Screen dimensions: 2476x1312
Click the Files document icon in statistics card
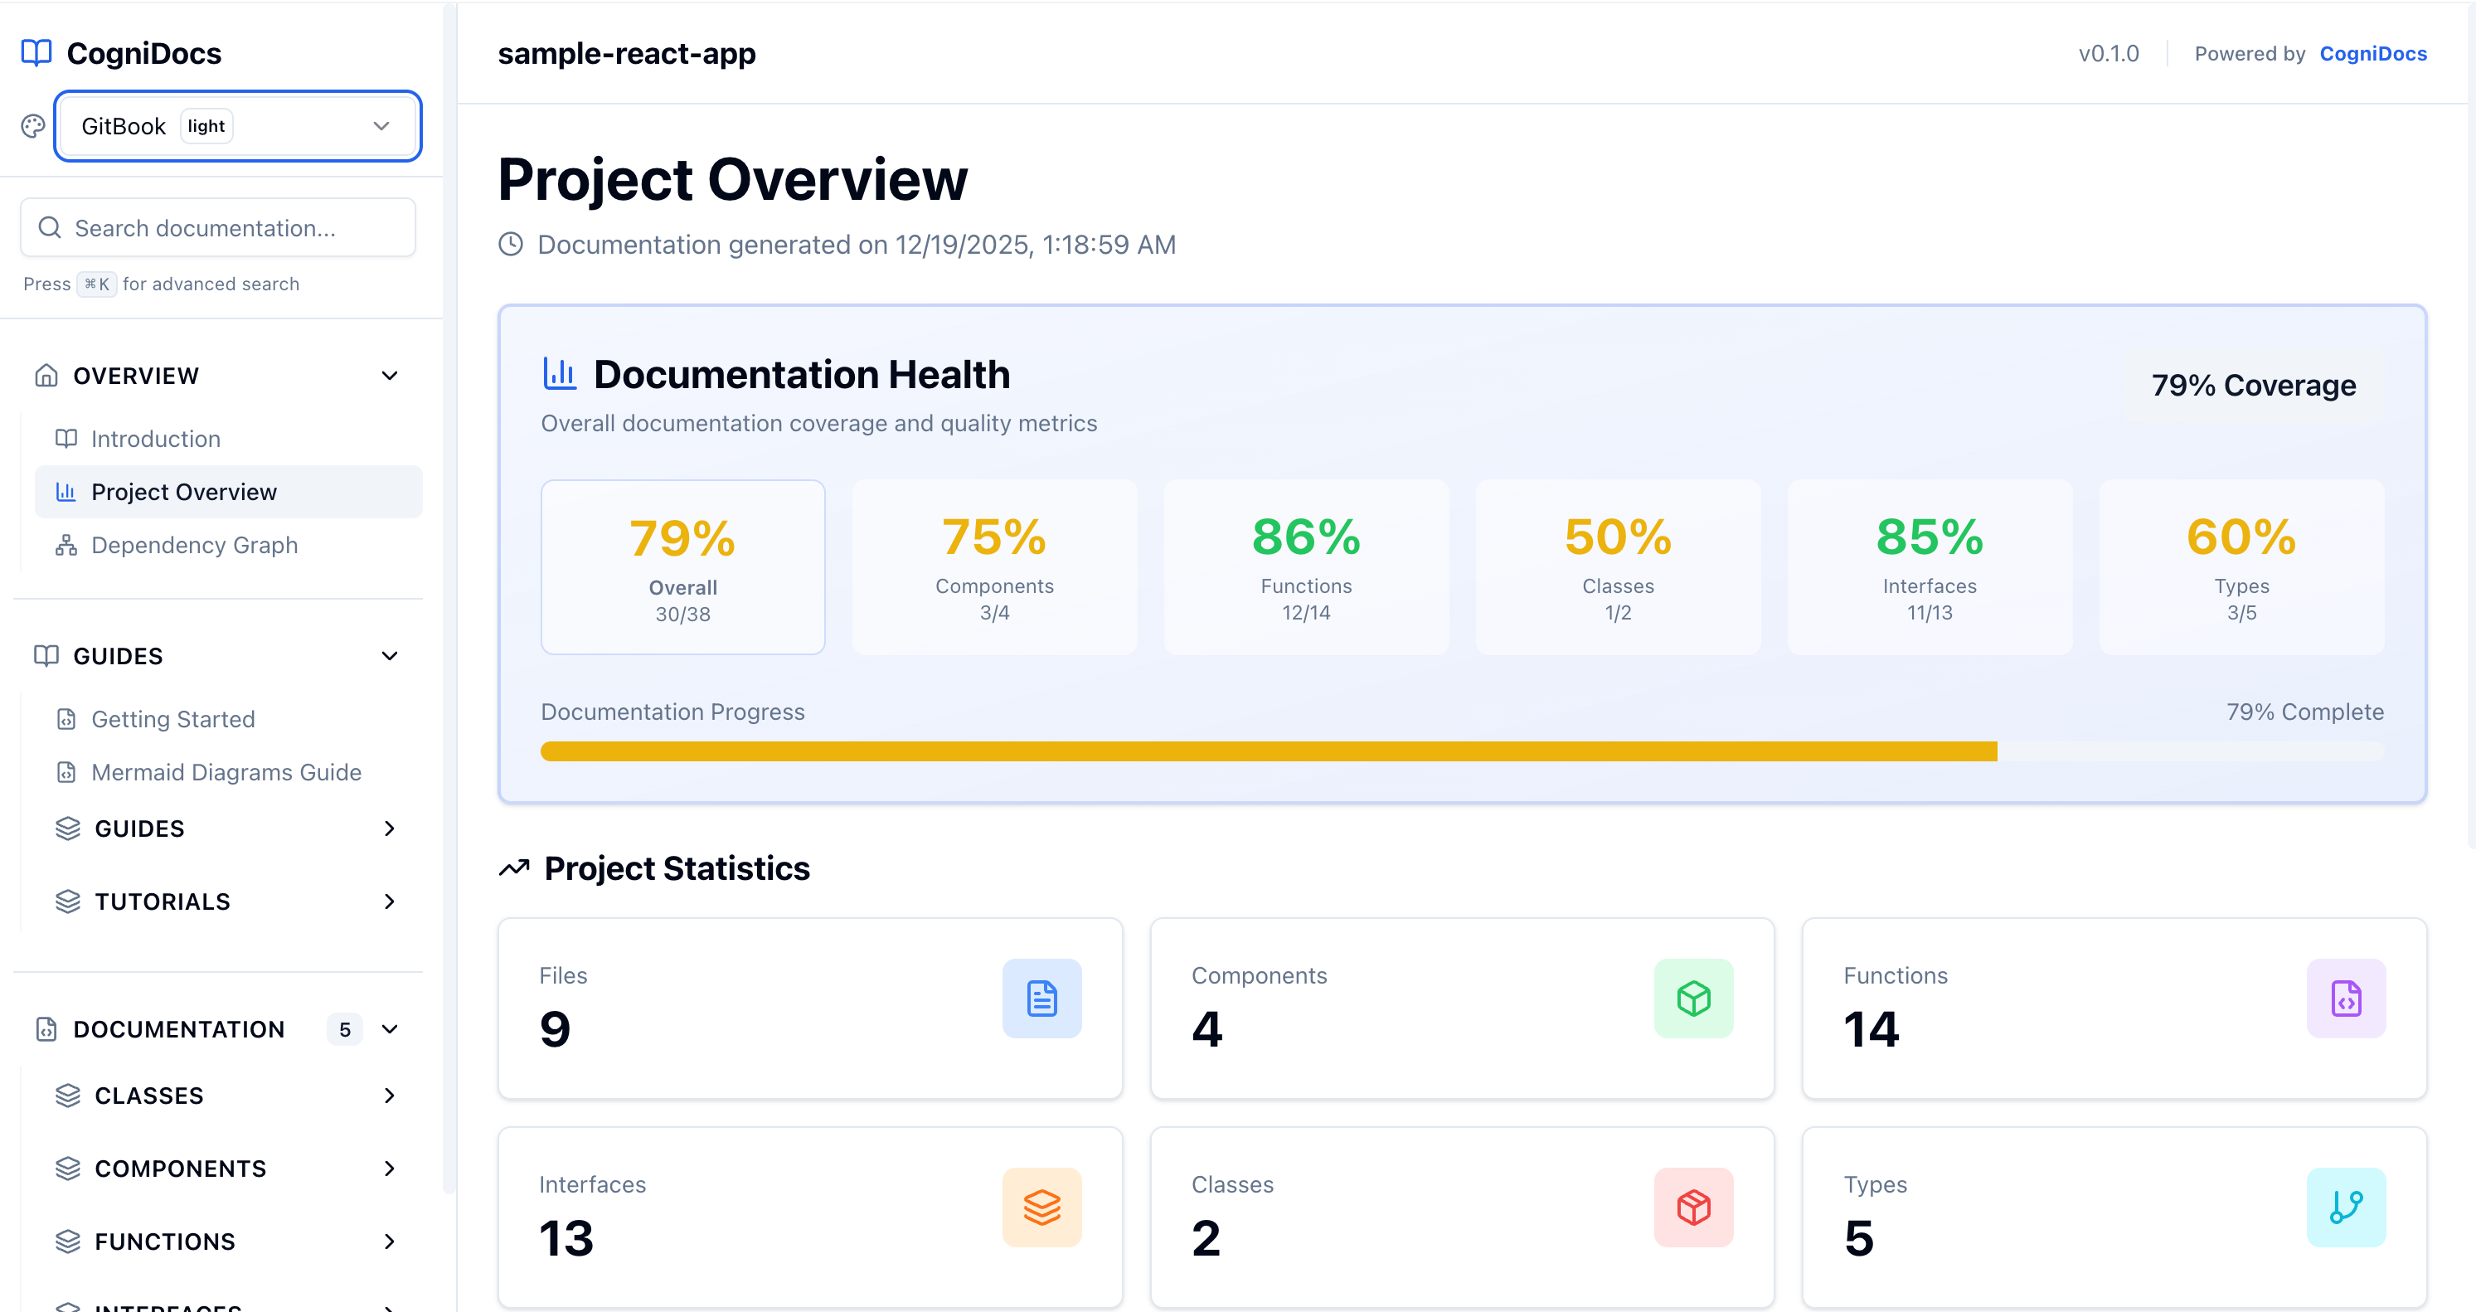click(x=1042, y=999)
